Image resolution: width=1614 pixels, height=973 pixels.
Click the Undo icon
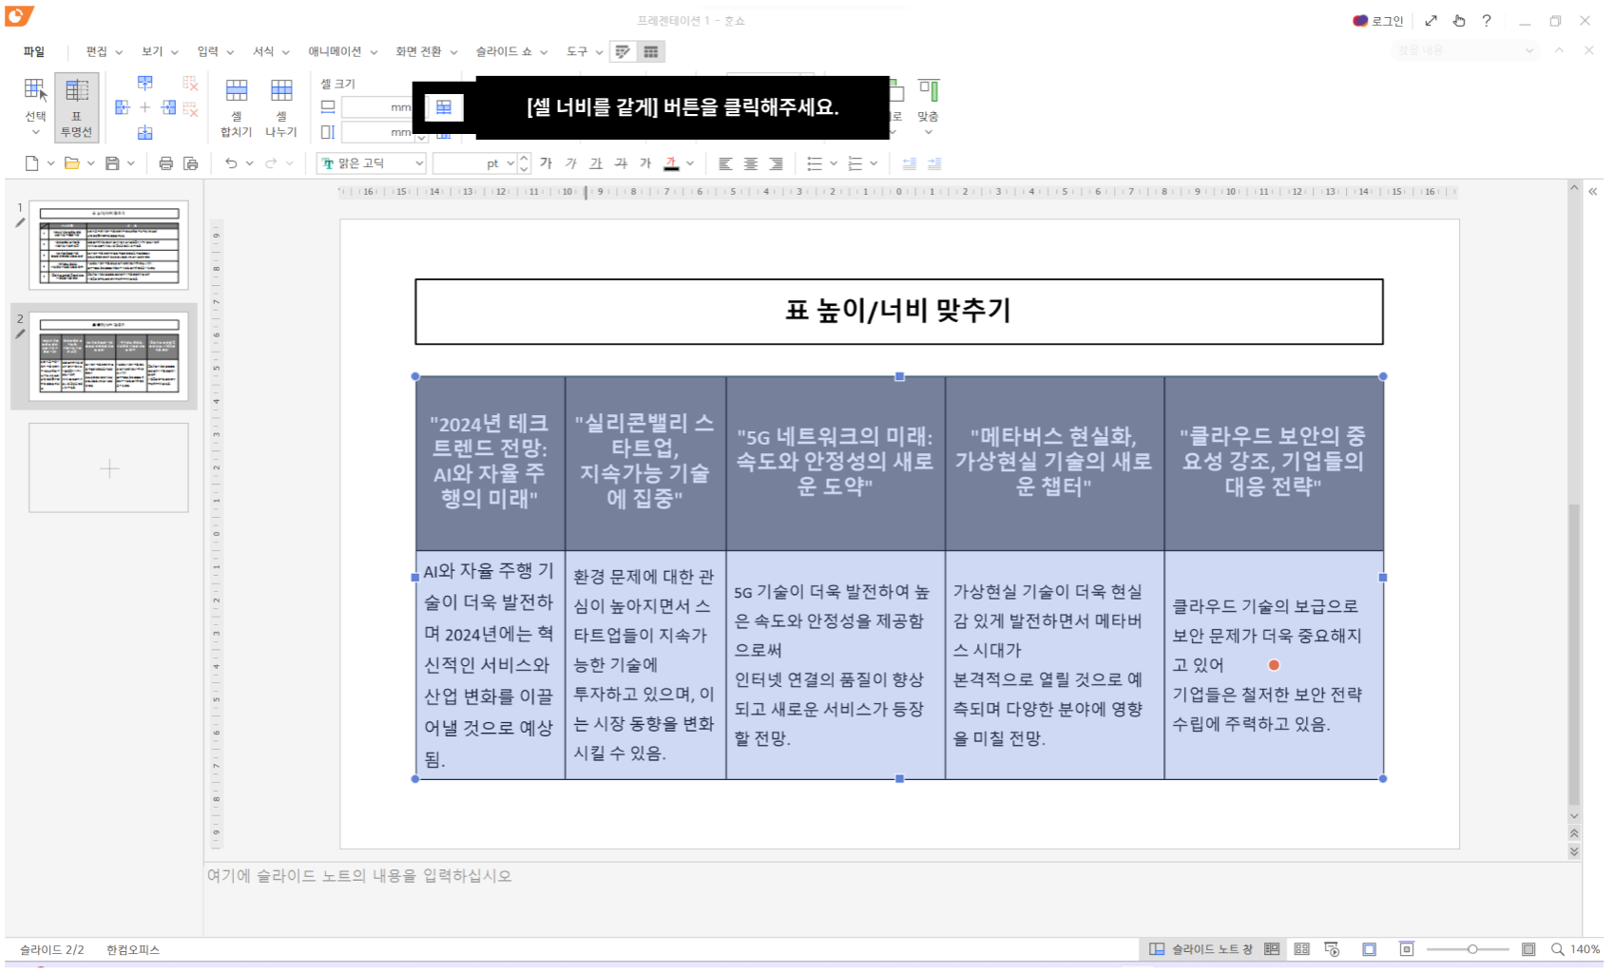(x=231, y=162)
